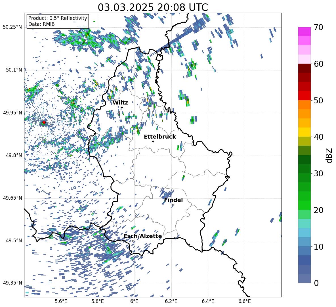The image size is (336, 307).
Task: Click the light cyan colorbar segment below 20
Action: tap(304, 224)
